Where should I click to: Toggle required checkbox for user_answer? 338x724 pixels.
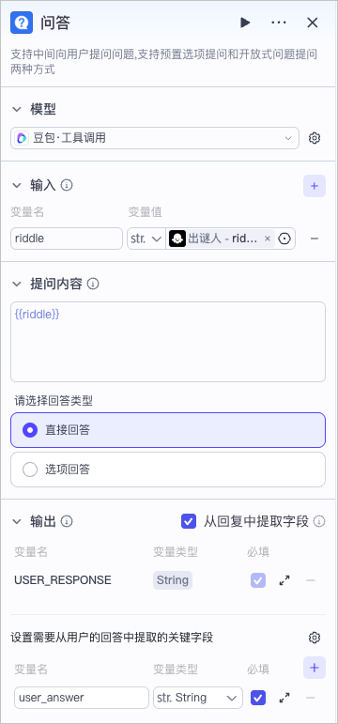(x=258, y=698)
